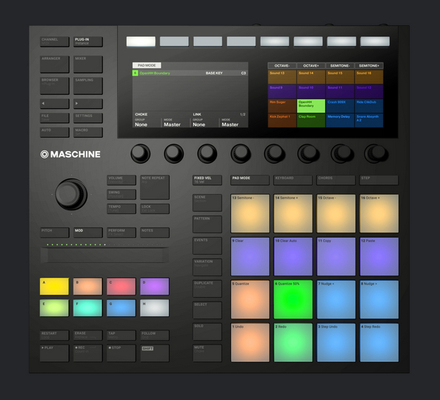Image resolution: width=440 pixels, height=400 pixels.
Task: Tap pad 11 labeled Copy
Action: coord(336,256)
